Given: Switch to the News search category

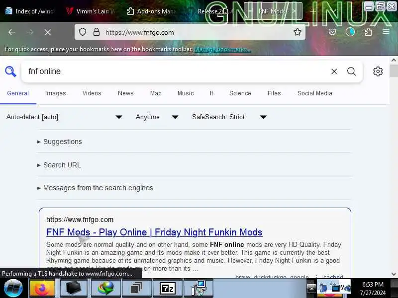Looking at the screenshot, I should pyautogui.click(x=126, y=93).
